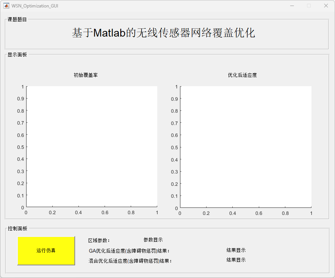Click the 混合优化后适应度(含障碍物惩罚)结果: label
The image size is (335, 278).
pyautogui.click(x=130, y=261)
